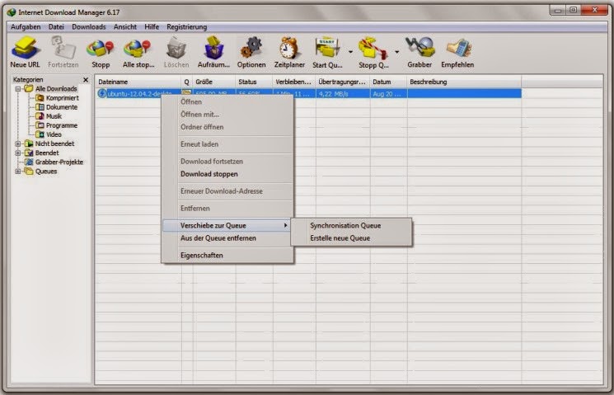Image resolution: width=614 pixels, height=395 pixels.
Task: Click the Stopp toolbar icon
Action: pyautogui.click(x=101, y=49)
